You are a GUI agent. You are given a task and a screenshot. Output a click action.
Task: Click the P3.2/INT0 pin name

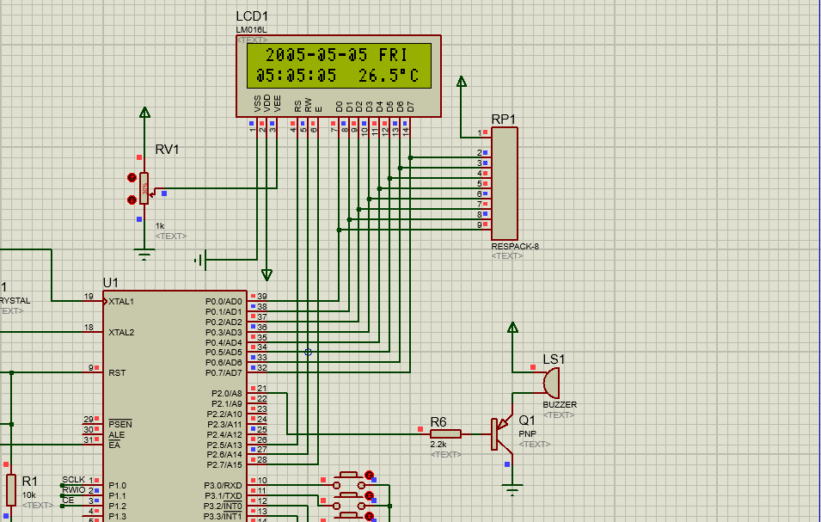[223, 507]
